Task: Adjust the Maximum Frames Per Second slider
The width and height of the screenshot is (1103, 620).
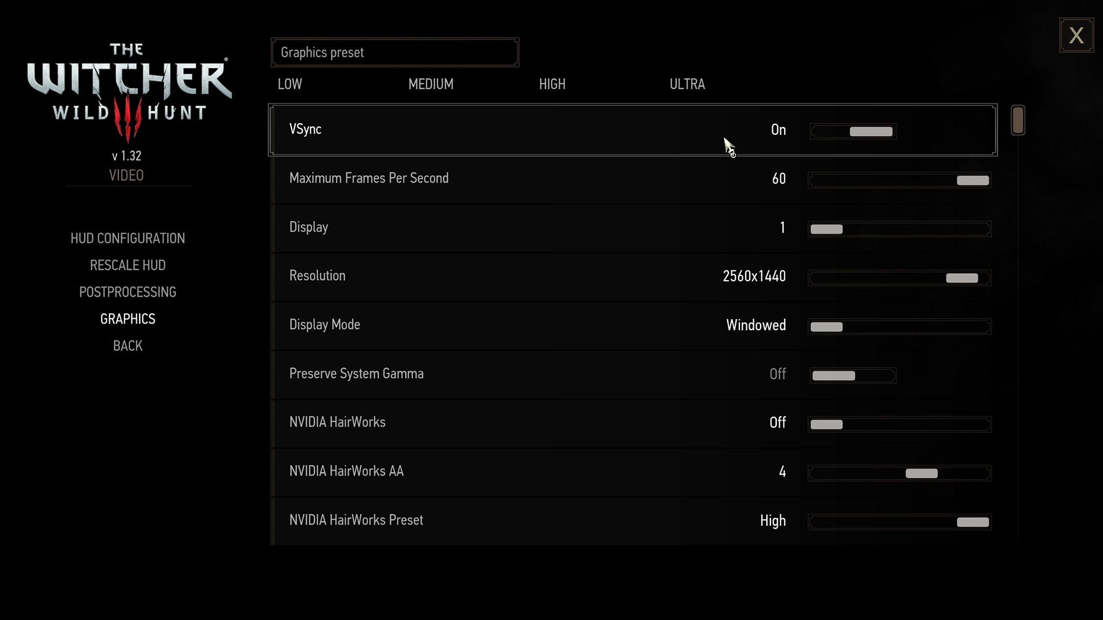Action: pyautogui.click(x=899, y=180)
